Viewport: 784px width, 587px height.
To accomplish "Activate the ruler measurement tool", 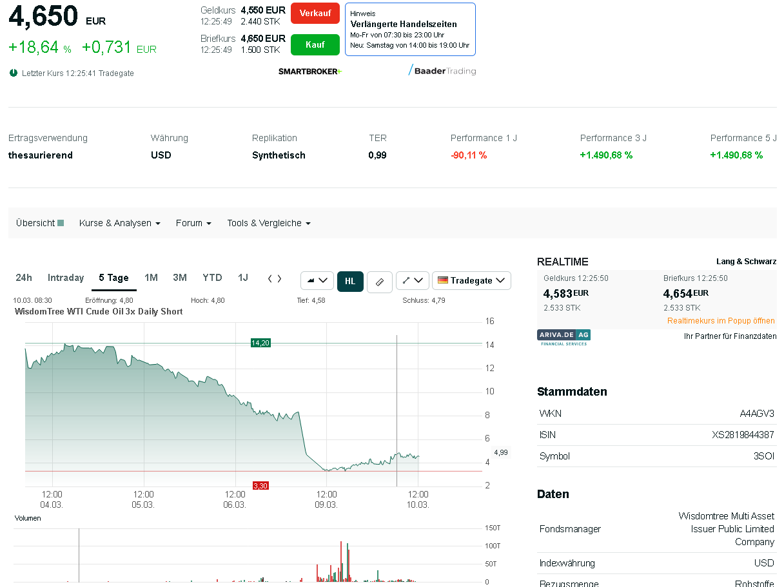I will 380,282.
